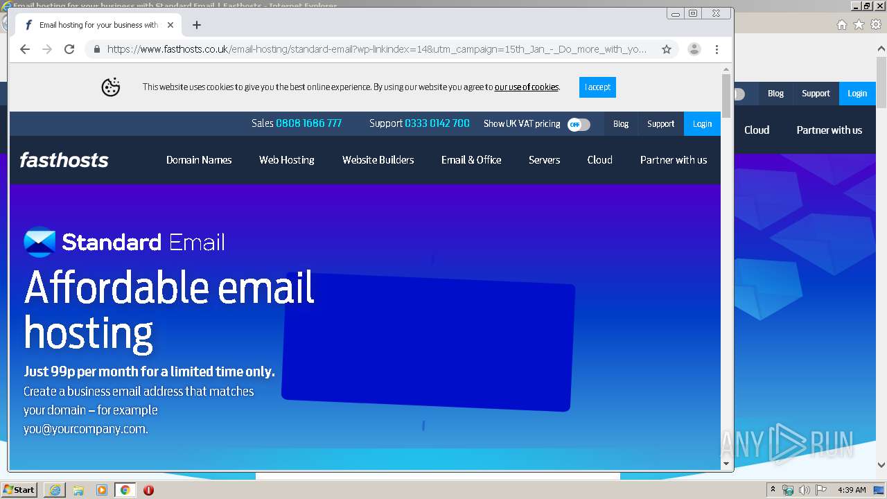The image size is (887, 499).
Task: Click the Chrome forward arrow
Action: pyautogui.click(x=47, y=49)
